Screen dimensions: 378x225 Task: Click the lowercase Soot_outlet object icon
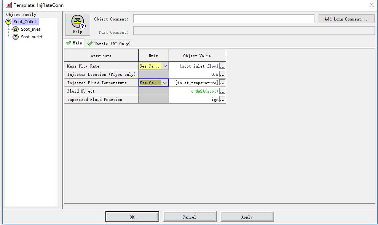tap(16, 37)
